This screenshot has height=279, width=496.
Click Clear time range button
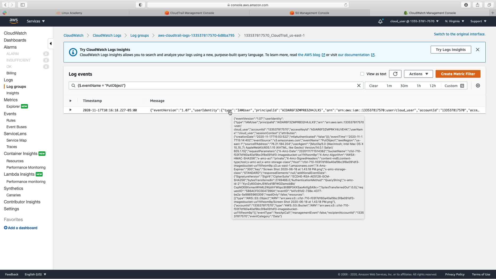coord(373,86)
